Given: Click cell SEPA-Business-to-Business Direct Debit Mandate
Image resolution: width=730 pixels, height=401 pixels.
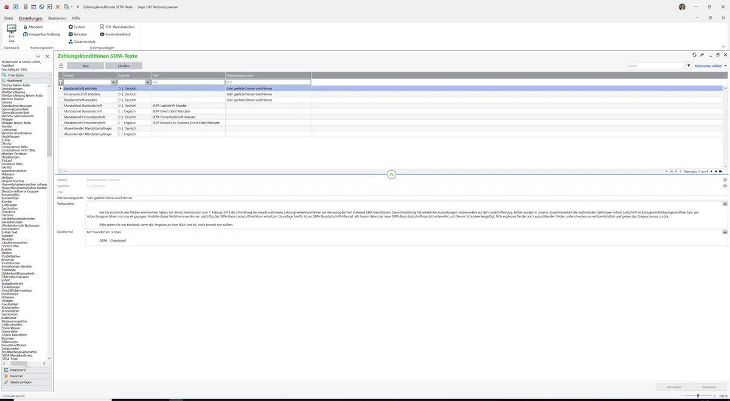Looking at the screenshot, I should tap(188, 123).
